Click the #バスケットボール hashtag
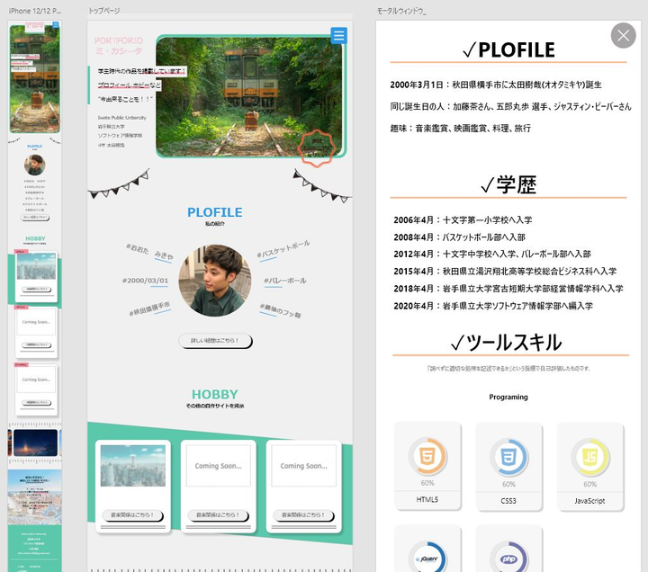 pyautogui.click(x=283, y=249)
